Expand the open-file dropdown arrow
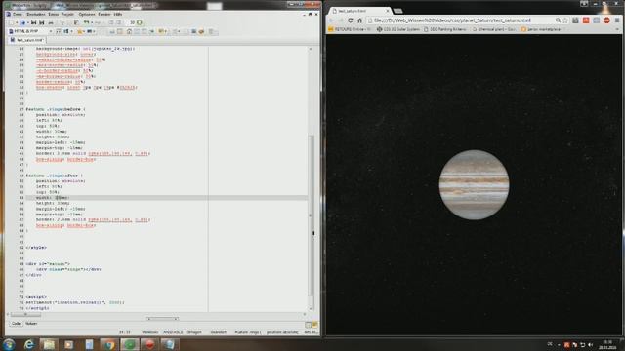Screen dimensions: 625x351 28,22
